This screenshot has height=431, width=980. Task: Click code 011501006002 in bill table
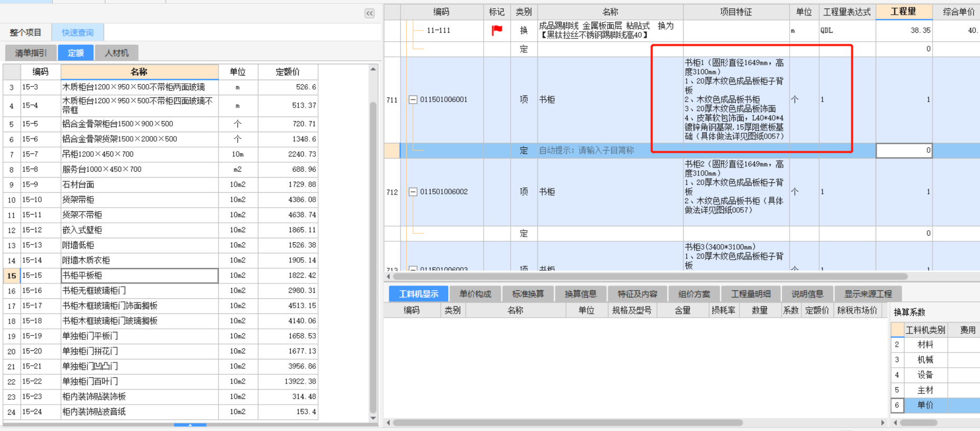point(444,192)
